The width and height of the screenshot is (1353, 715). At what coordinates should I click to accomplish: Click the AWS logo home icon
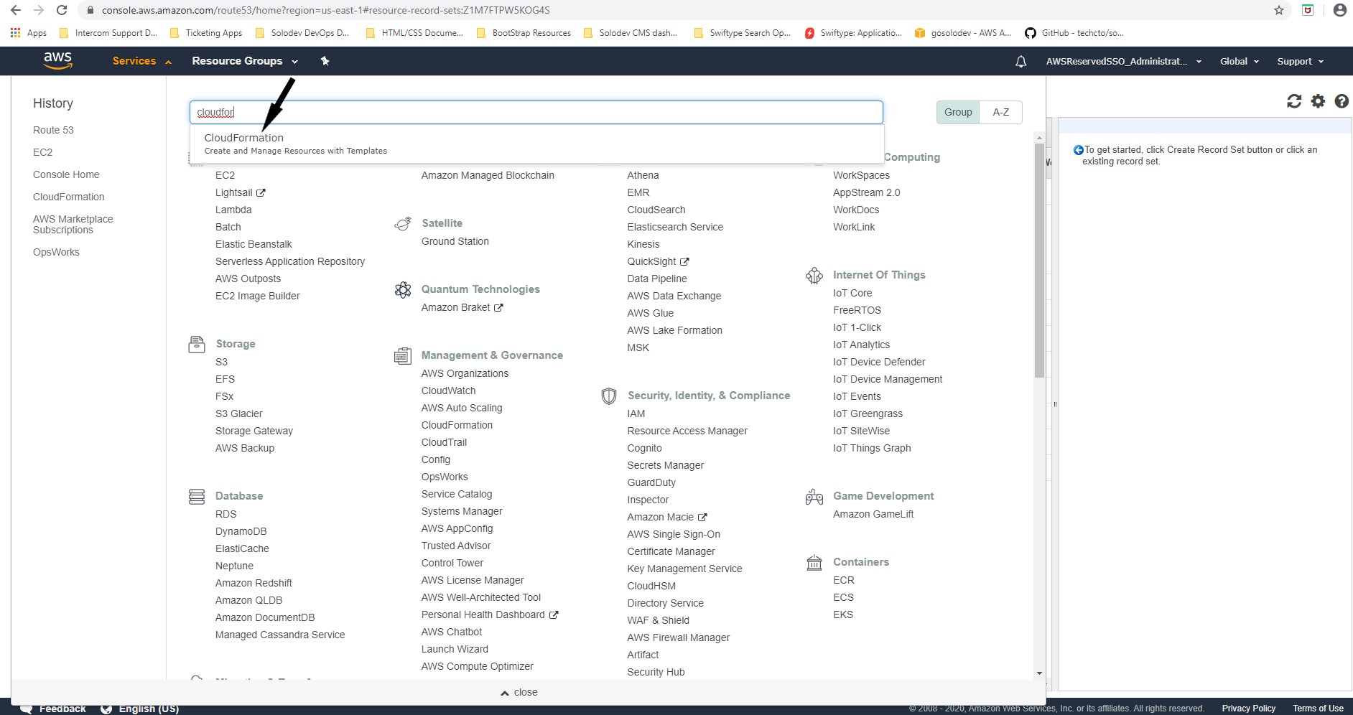coord(57,61)
